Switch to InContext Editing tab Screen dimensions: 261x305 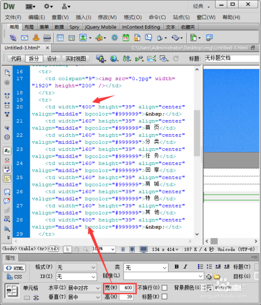tap(141, 27)
